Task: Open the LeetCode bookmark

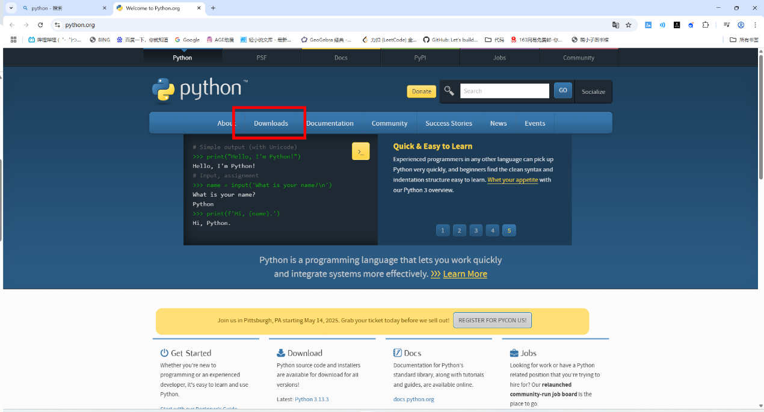Action: (389, 40)
